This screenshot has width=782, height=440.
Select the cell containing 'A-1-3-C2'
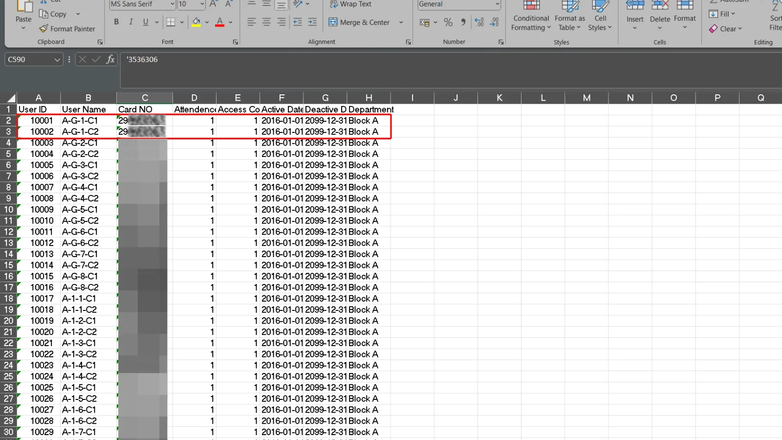pos(88,354)
